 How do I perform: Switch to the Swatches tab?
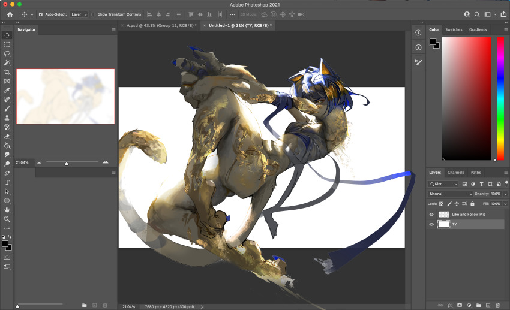tap(454, 29)
